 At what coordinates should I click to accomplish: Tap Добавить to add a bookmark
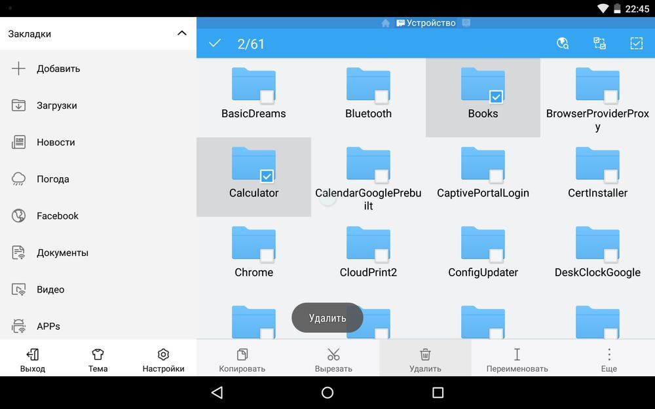pos(58,69)
